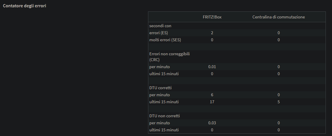
Task: Select the "DTU non corretti" section label
Action: (164, 116)
